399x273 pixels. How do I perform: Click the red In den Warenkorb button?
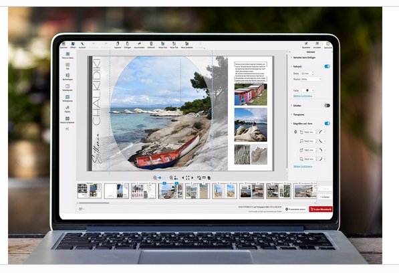321,209
